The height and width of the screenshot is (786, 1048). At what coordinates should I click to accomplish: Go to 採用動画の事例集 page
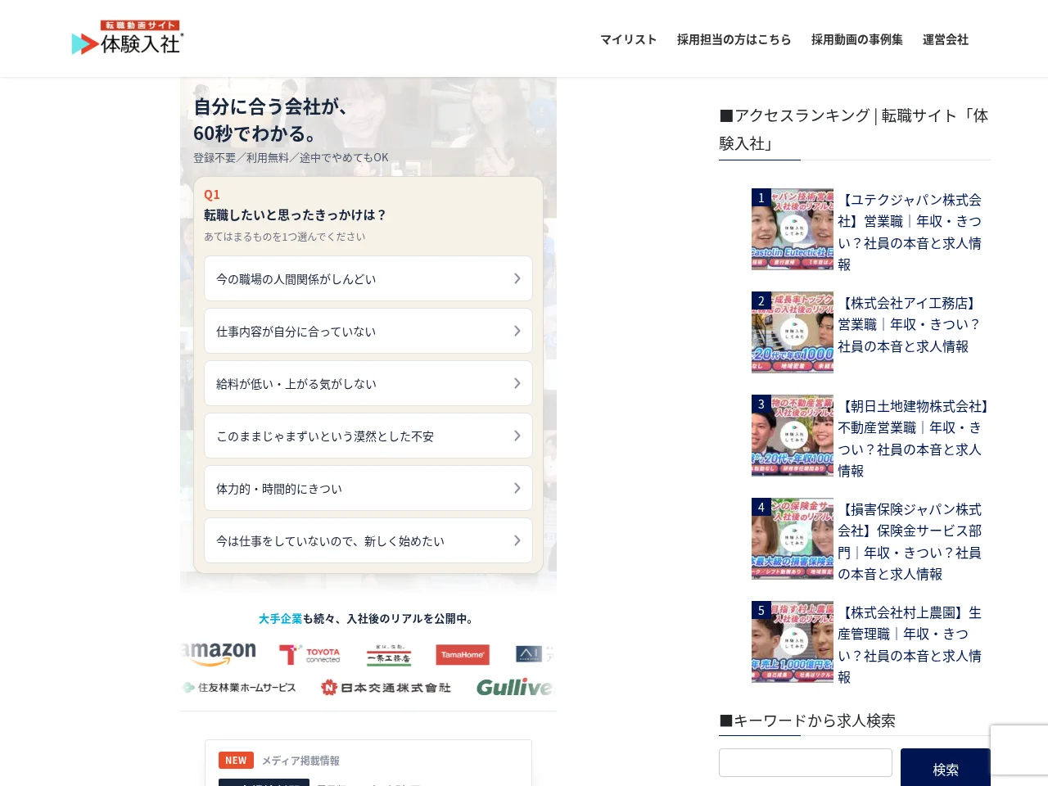point(856,39)
